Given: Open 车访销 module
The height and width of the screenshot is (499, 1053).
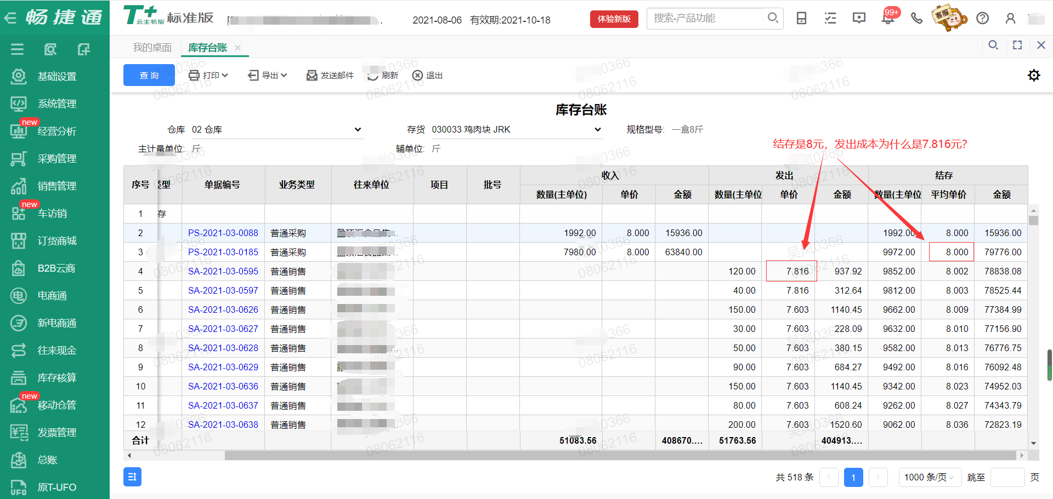Looking at the screenshot, I should tap(52, 214).
